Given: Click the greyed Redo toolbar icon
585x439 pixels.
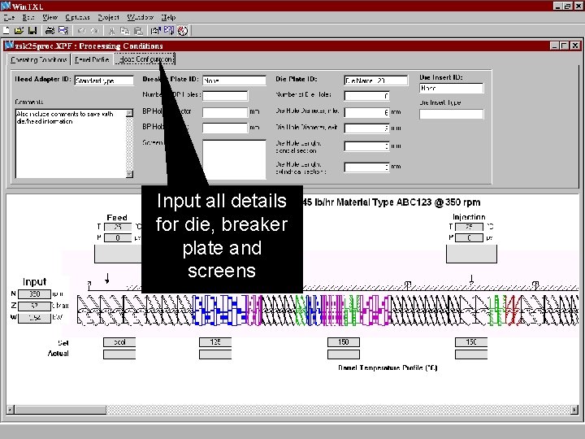Looking at the screenshot, I should pos(95,31).
